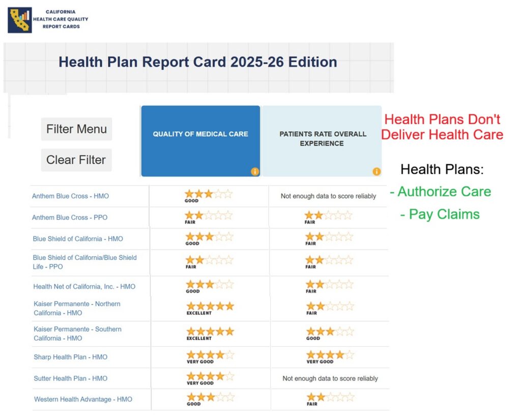
Task: Click the California Health Care Quality logo
Action: [x=20, y=20]
